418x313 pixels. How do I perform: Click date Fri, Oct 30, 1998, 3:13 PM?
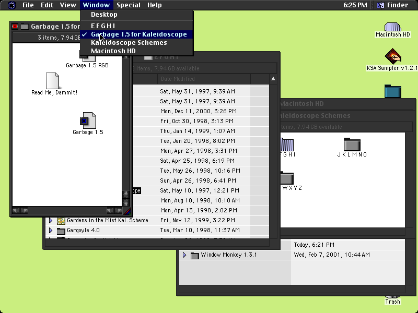point(197,121)
